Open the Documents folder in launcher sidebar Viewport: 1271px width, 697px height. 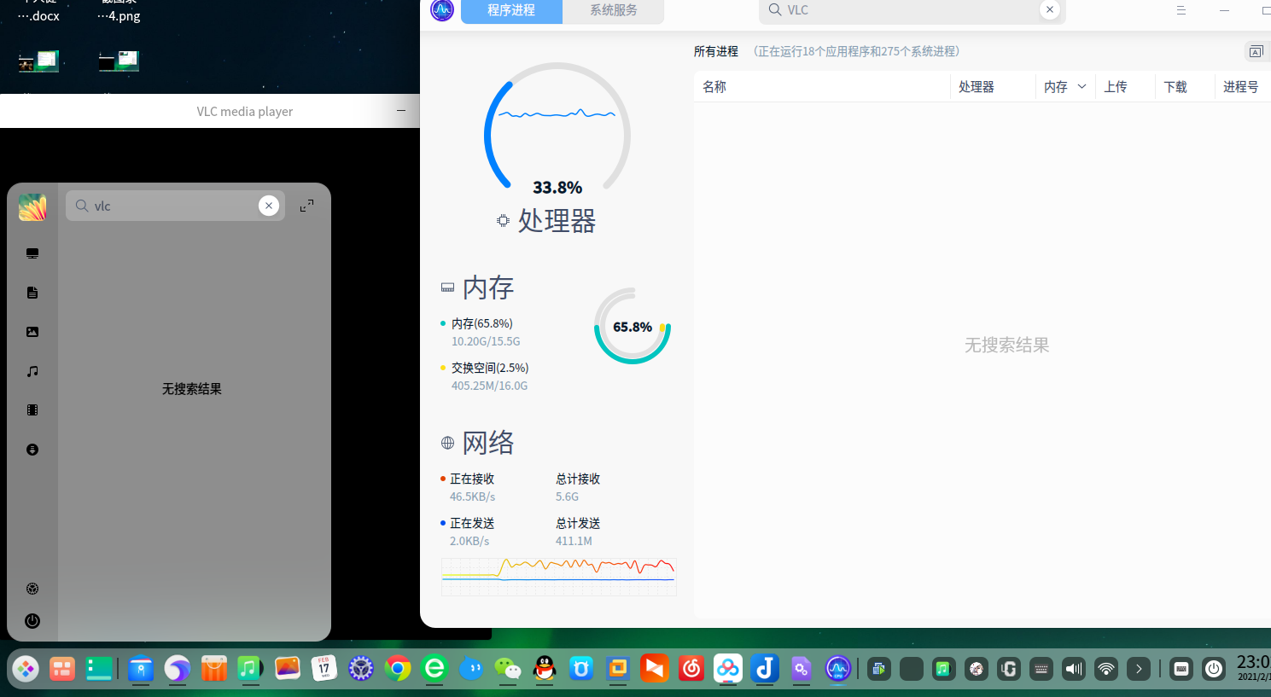(32, 293)
